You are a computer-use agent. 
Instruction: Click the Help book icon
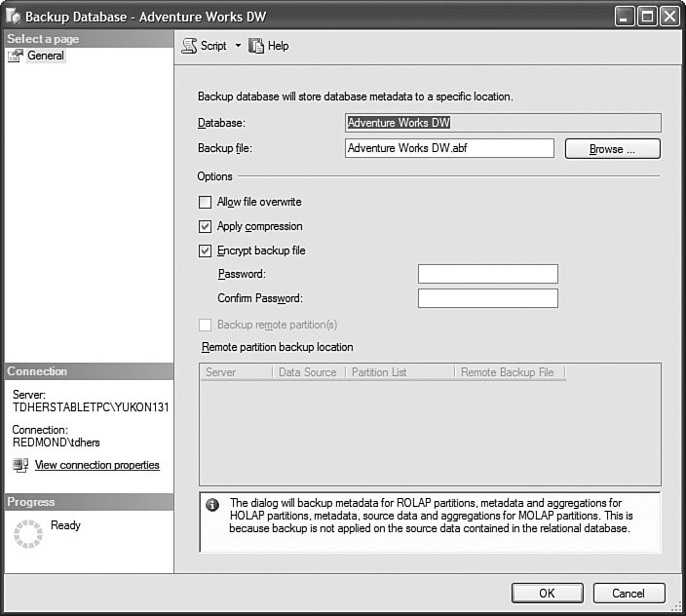[x=256, y=46]
